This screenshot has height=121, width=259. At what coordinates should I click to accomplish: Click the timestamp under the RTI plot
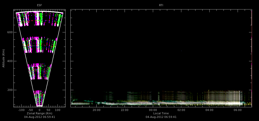click(161, 117)
